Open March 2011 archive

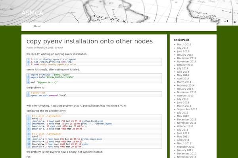tap(184, 143)
